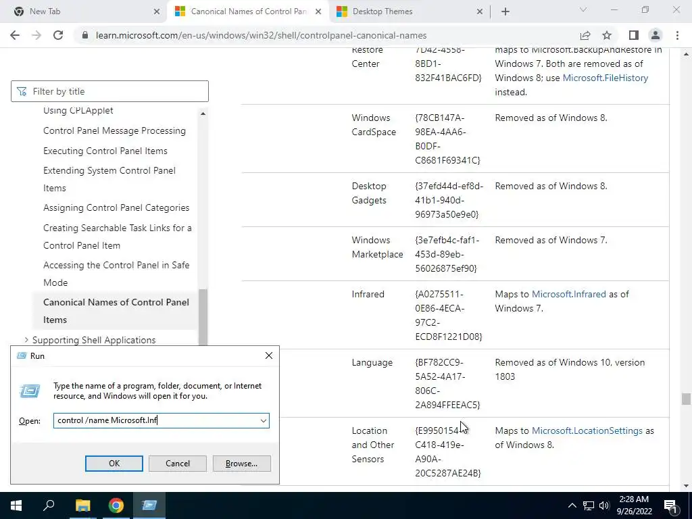
Task: Open the volume tray icon
Action: point(604,505)
